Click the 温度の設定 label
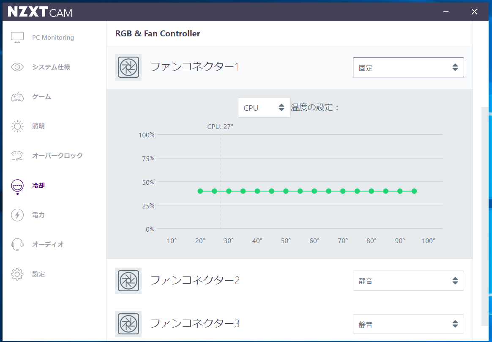This screenshot has width=492, height=342. (x=315, y=107)
